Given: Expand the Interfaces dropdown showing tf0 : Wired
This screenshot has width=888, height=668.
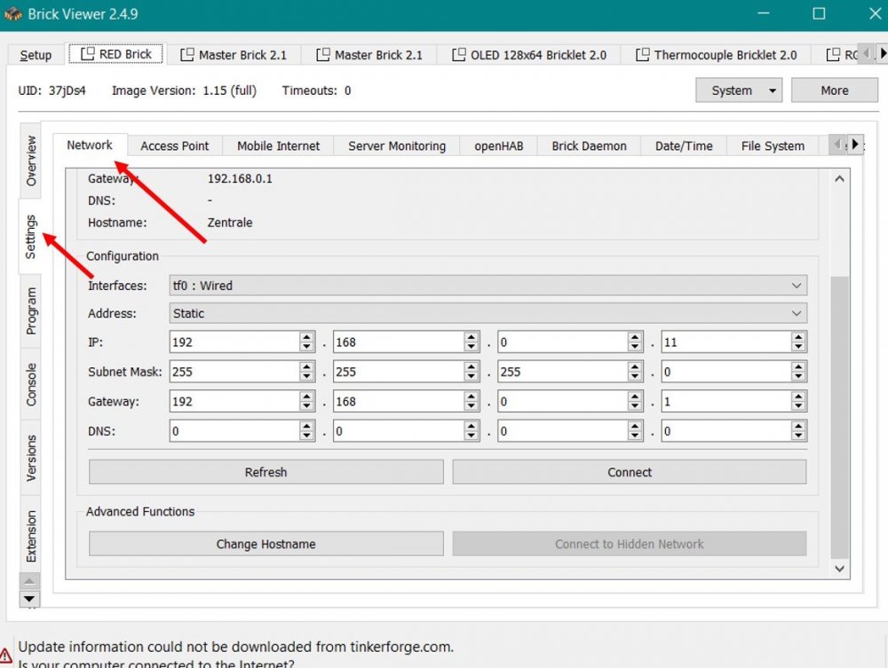Looking at the screenshot, I should click(488, 286).
